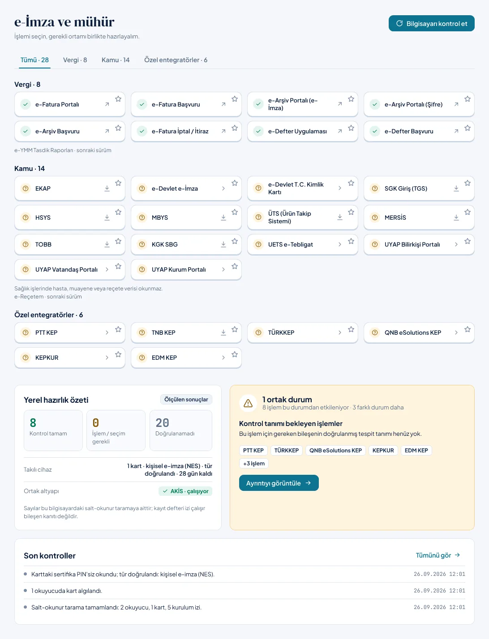489x639 pixels.
Task: Click external-link arrow on e-Defter Uygulaması
Action: tap(340, 131)
